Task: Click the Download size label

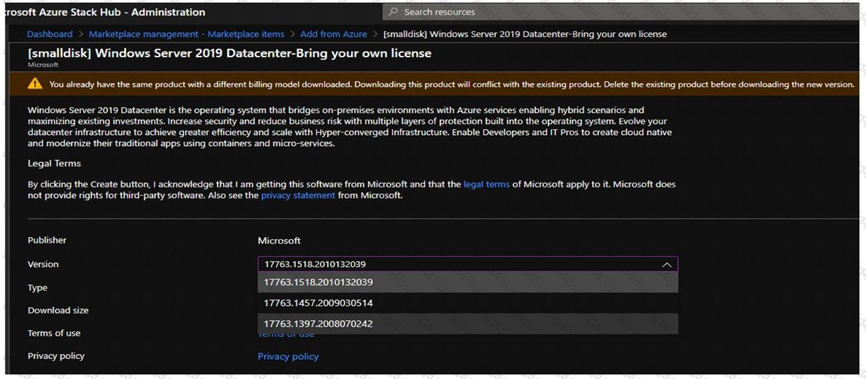Action: coord(58,310)
